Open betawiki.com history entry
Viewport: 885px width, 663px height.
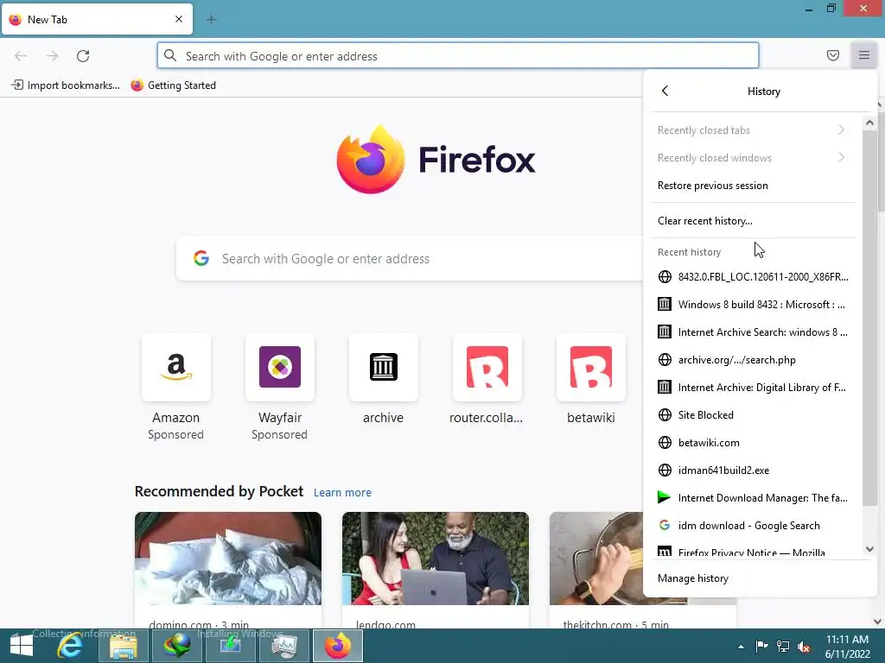coord(754,443)
